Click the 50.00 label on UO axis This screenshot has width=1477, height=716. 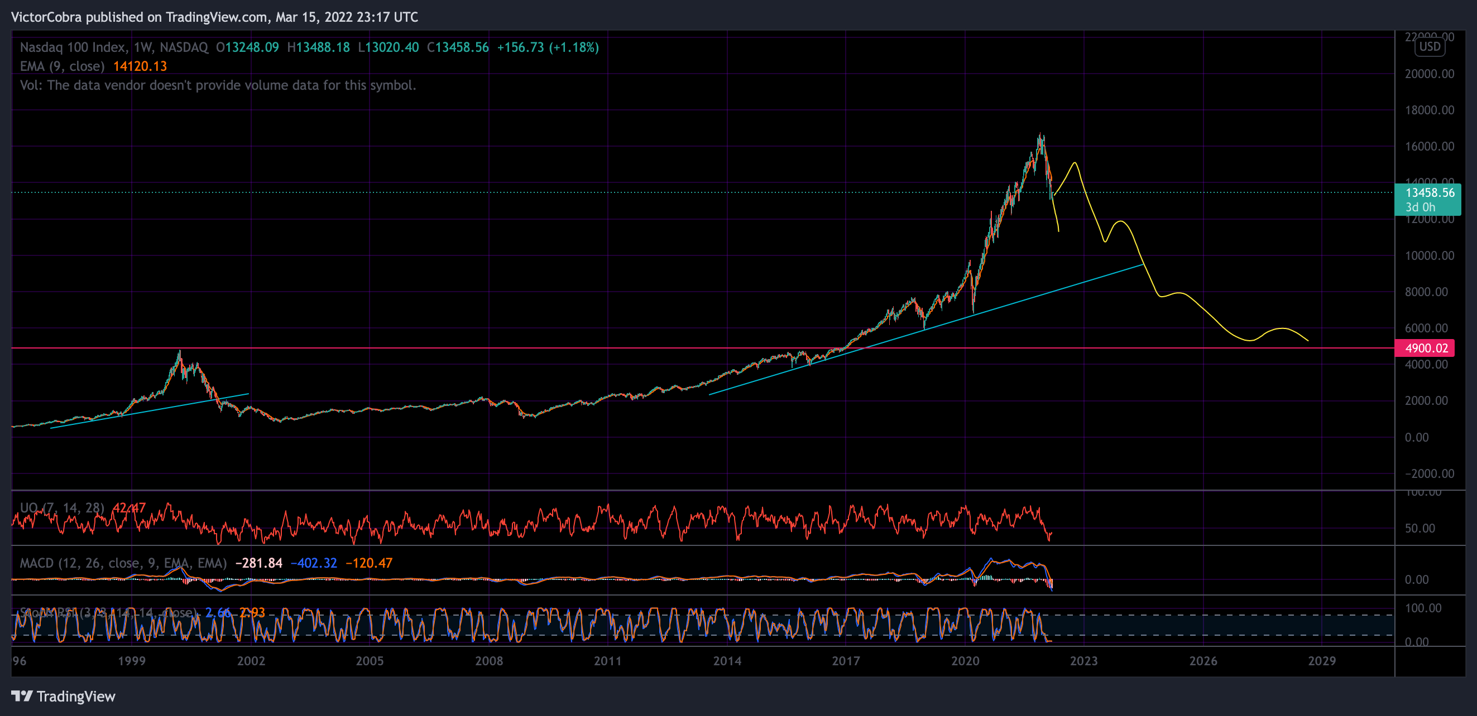(1420, 528)
